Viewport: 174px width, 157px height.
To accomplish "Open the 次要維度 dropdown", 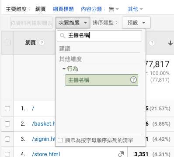I will (73, 23).
